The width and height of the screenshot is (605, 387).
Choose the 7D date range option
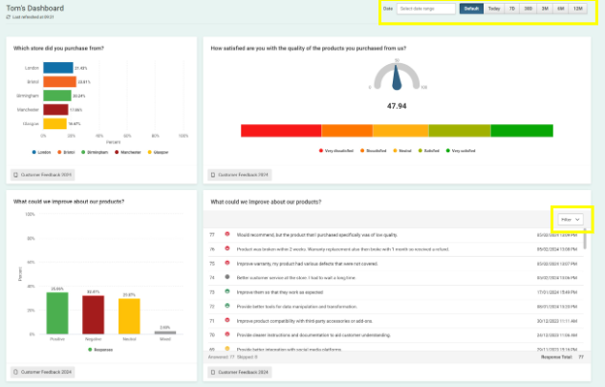tap(511, 9)
